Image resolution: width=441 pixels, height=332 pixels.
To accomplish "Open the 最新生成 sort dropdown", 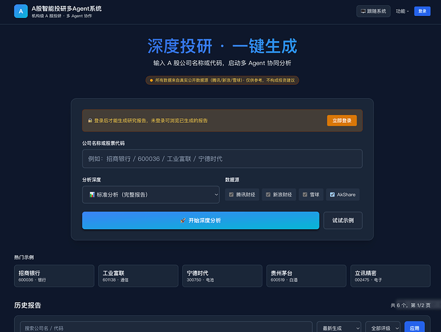I will click(339, 328).
